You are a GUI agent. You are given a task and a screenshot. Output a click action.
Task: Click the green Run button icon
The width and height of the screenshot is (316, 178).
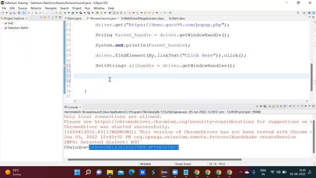pyautogui.click(x=73, y=13)
